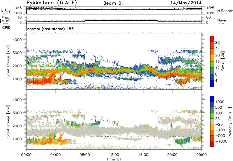Click the frequency step-up at 08:00
Image resolution: width=233 pixels, height=161 pixels.
(85, 21)
